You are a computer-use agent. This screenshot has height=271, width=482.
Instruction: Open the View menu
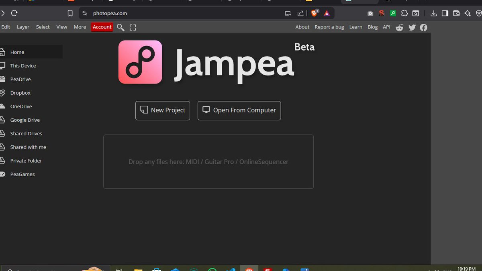coord(62,27)
